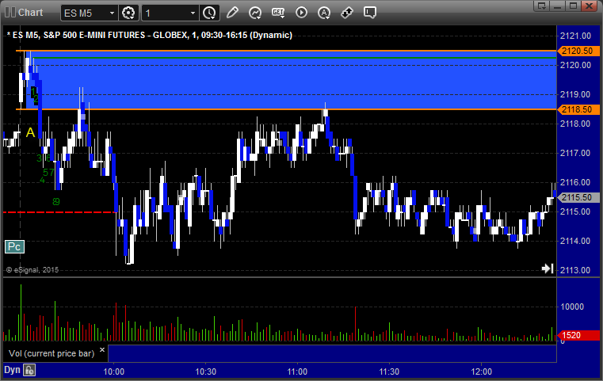The height and width of the screenshot is (381, 603).
Task: Click the 2121.00 price scale label
Action: click(x=576, y=36)
